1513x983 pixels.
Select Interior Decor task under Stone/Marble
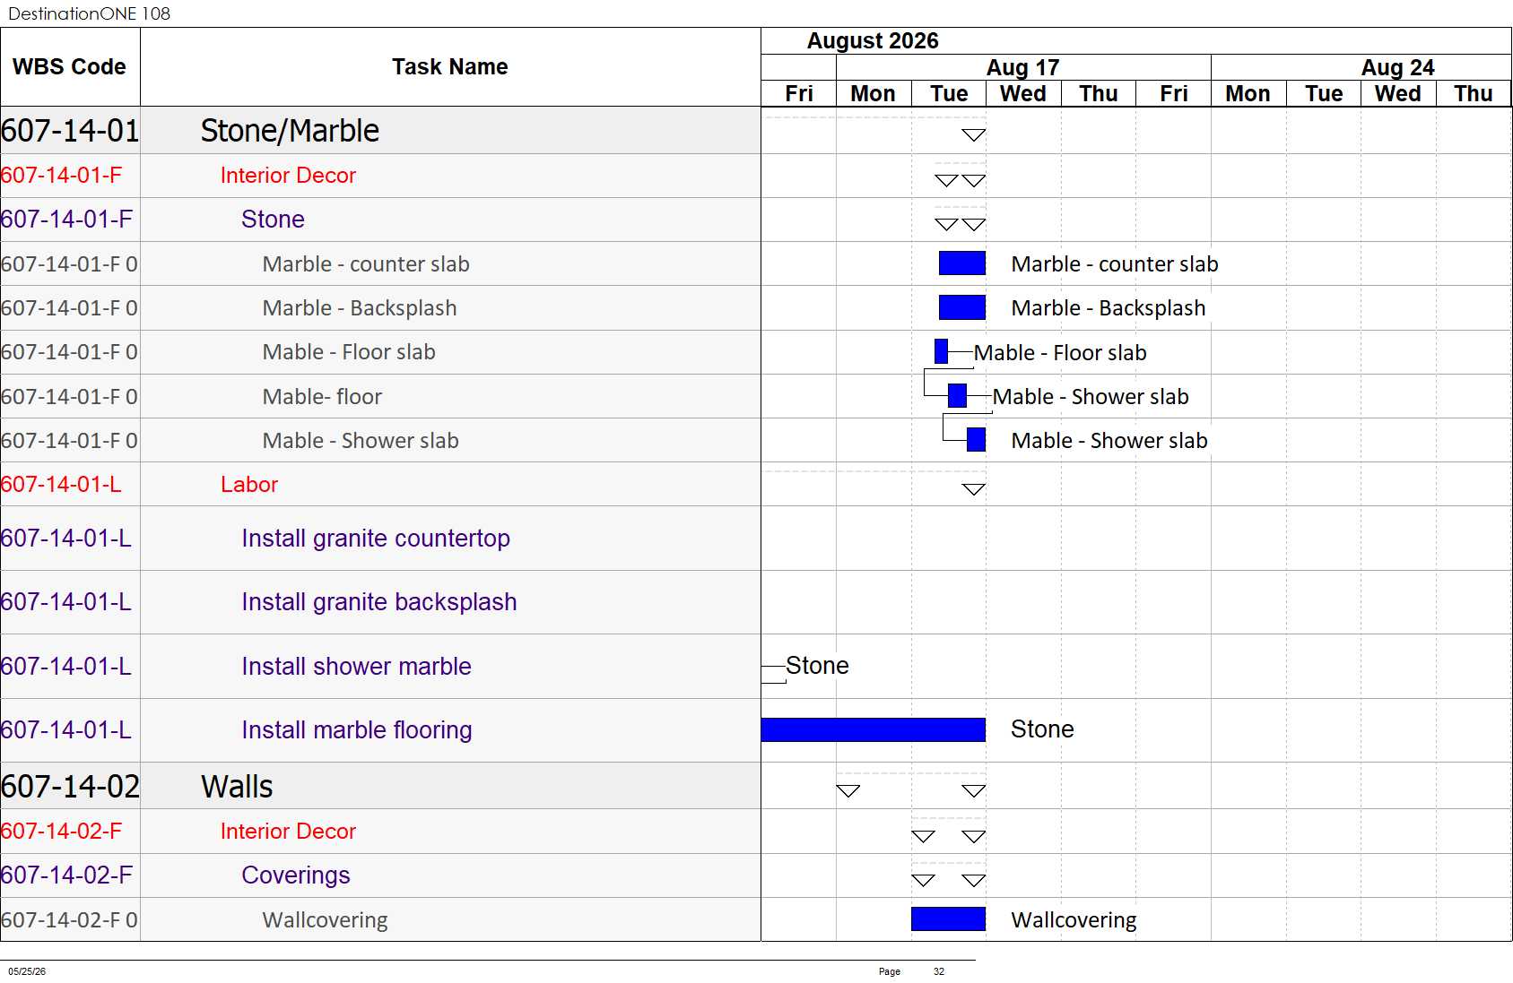pyautogui.click(x=288, y=176)
